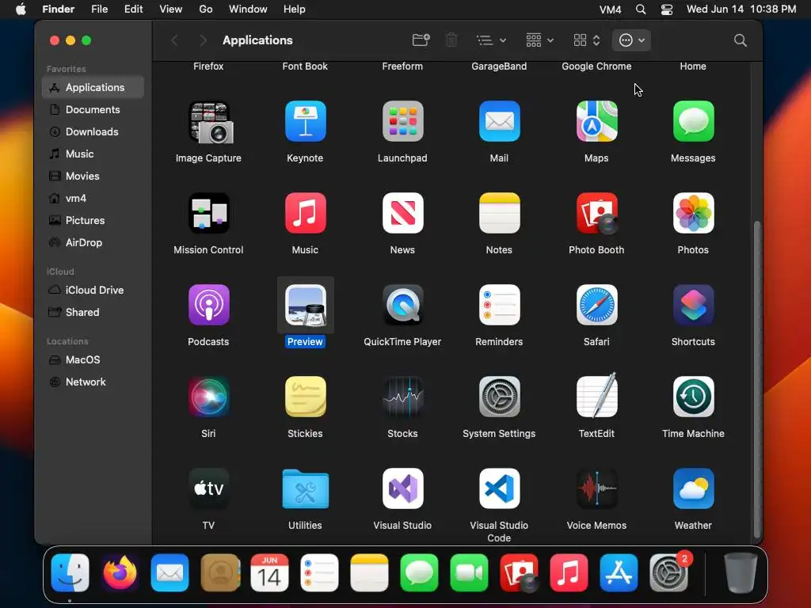Select the Stickies app icon
This screenshot has width=811, height=608.
305,397
